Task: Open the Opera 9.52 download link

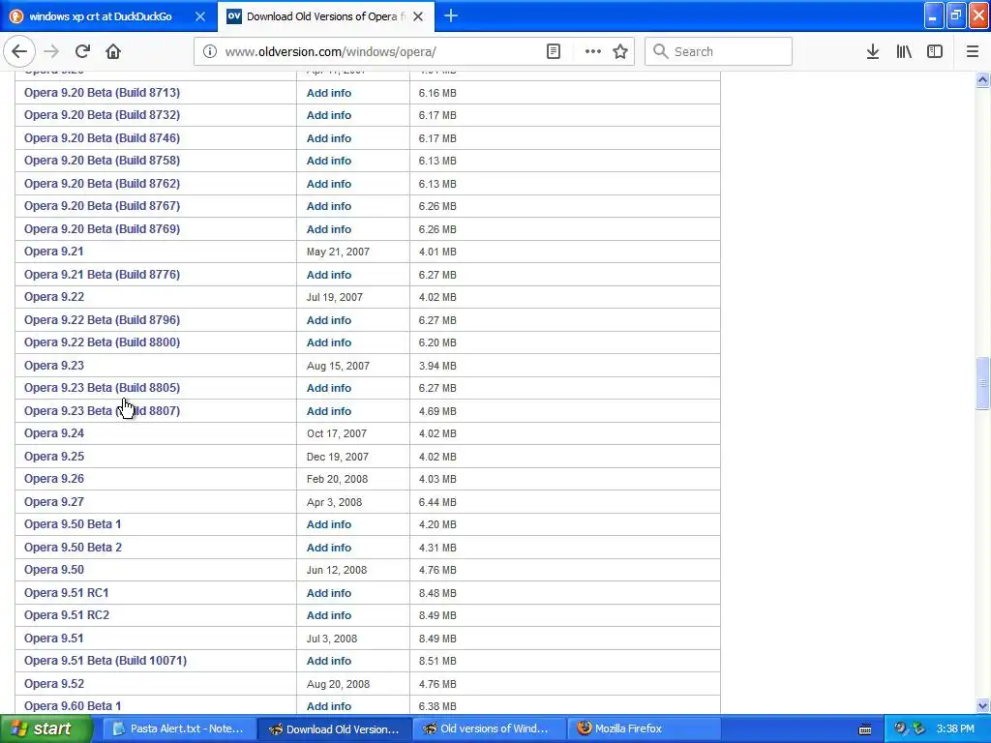Action: 54,684
